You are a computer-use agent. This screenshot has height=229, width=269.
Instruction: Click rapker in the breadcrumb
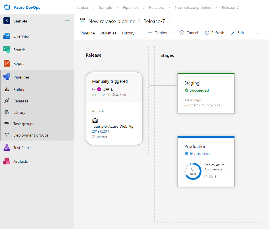click(x=83, y=7)
